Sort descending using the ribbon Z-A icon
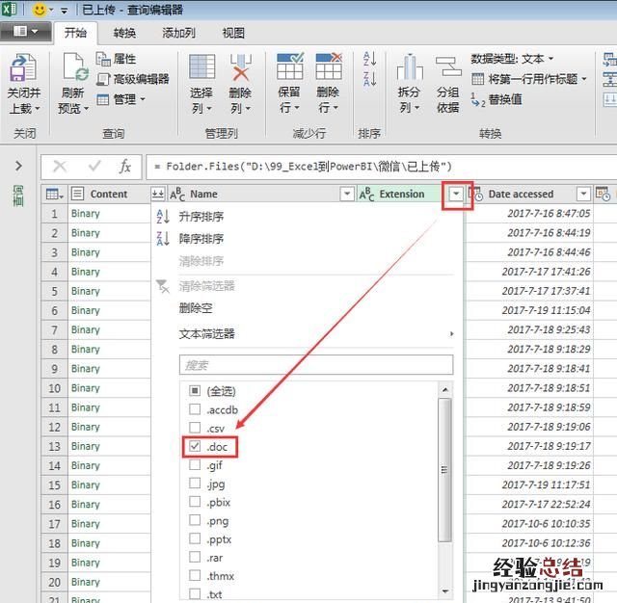Image resolution: width=617 pixels, height=603 pixels. click(x=369, y=79)
